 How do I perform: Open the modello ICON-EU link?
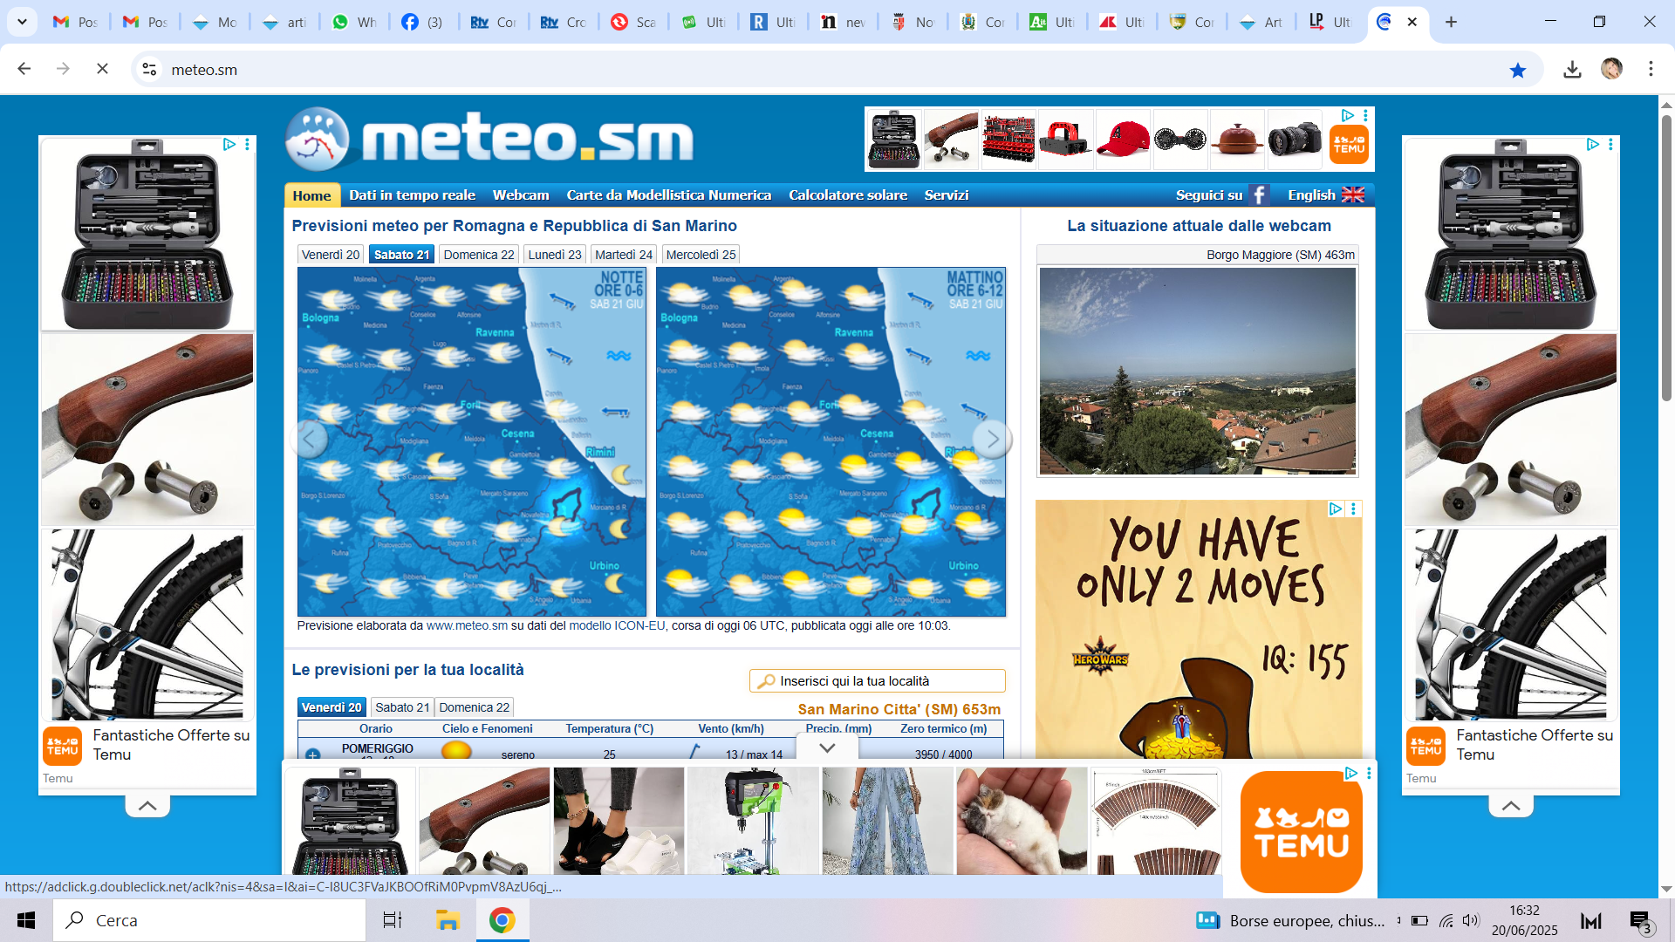point(617,625)
